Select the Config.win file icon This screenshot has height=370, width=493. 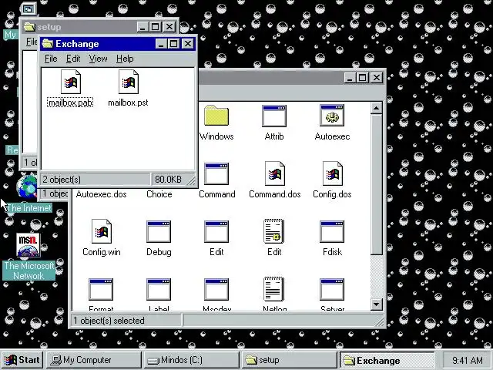(102, 231)
